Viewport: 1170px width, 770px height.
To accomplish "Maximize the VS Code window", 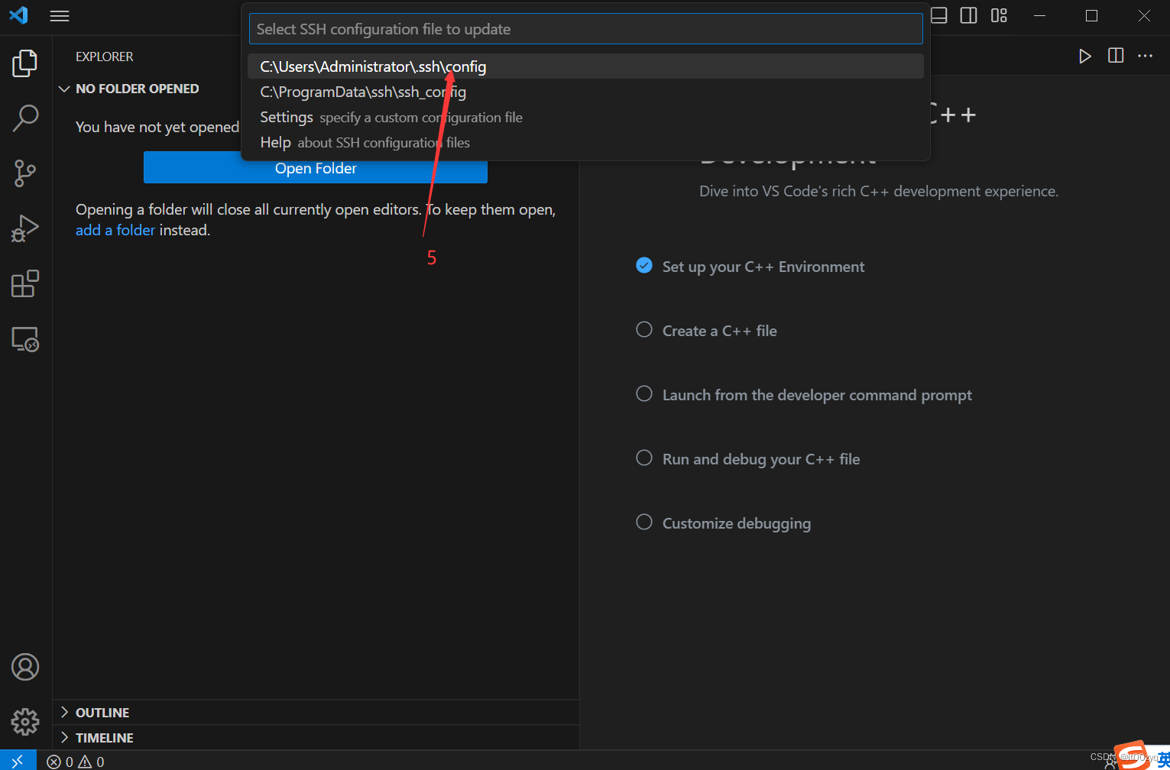I will 1091,15.
